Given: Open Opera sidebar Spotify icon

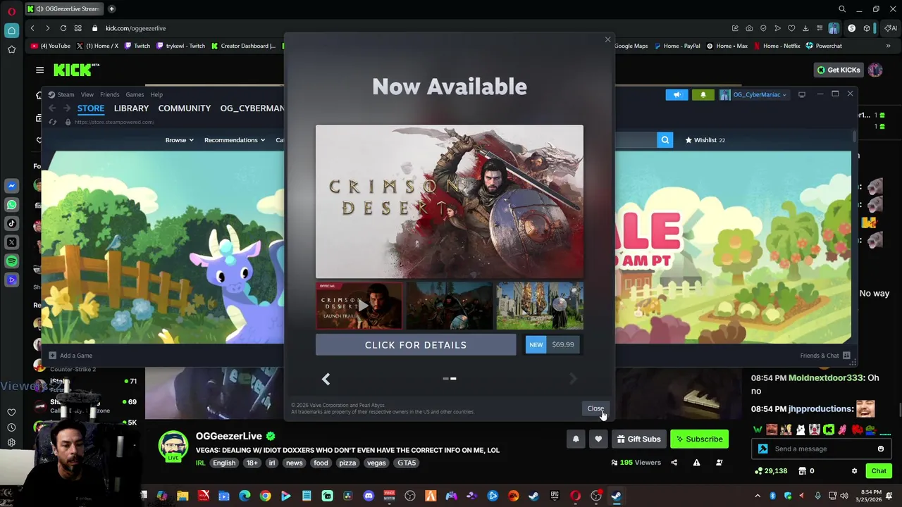Looking at the screenshot, I should point(11,261).
